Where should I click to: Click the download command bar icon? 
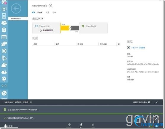81,125
